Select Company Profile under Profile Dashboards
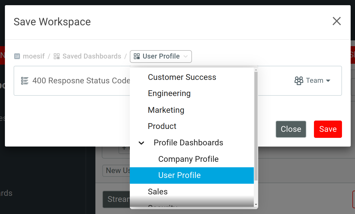355x214 pixels. tap(188, 159)
